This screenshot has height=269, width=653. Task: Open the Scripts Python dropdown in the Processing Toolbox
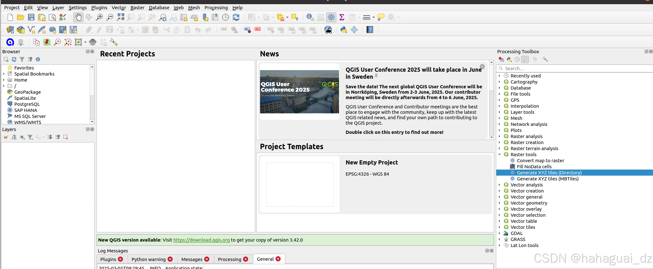click(509, 59)
